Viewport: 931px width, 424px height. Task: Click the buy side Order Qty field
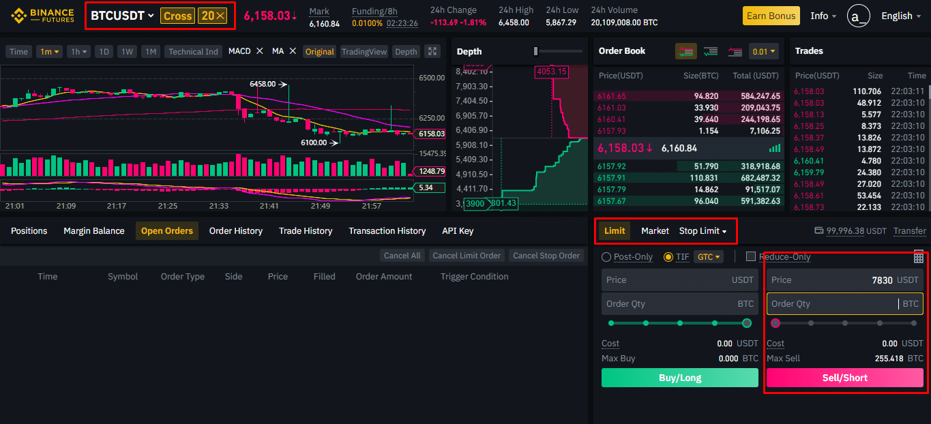tap(680, 304)
